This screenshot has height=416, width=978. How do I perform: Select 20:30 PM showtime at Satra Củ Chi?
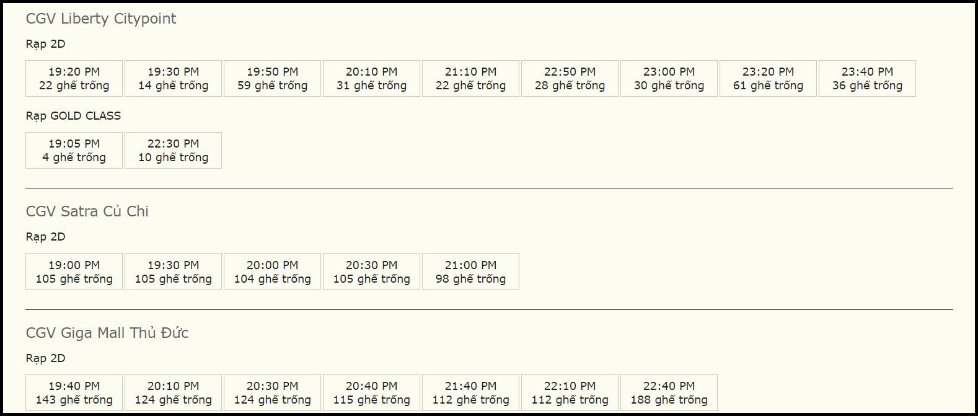pos(371,272)
